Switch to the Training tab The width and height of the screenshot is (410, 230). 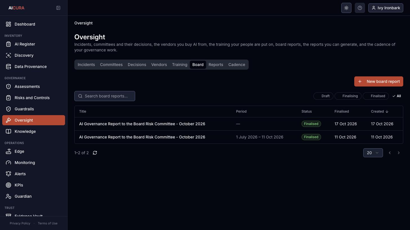[x=180, y=65]
